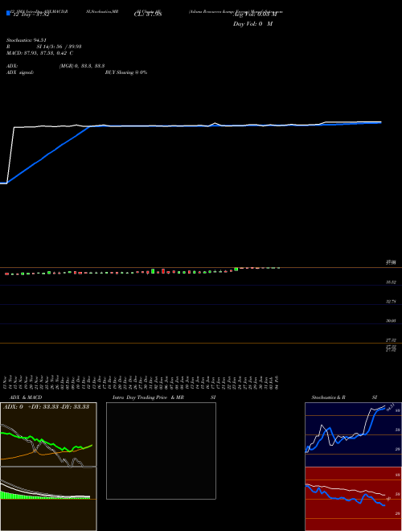Click the 35.52 price axis label
The height and width of the screenshot is (531, 402).
[x=391, y=282]
